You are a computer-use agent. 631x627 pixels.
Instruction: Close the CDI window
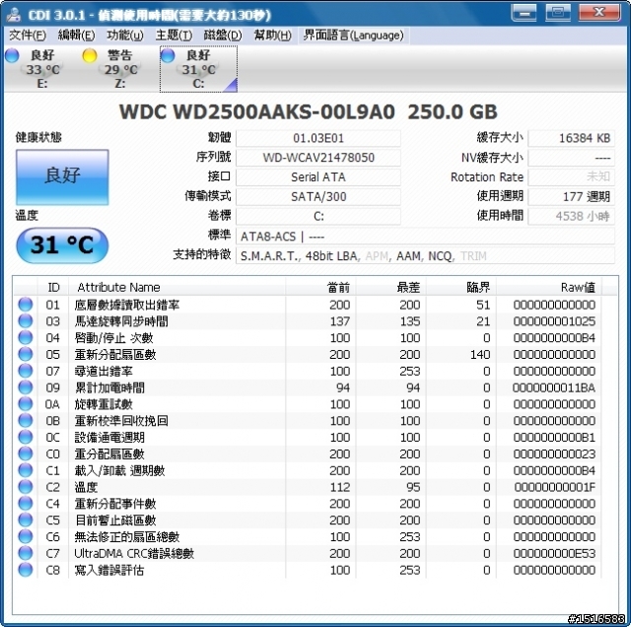coord(598,13)
